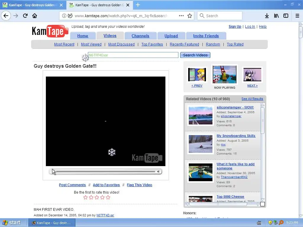Click See All Results link

coord(252,99)
